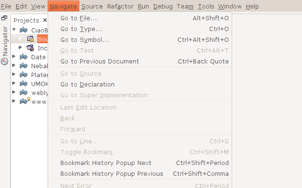Click Go to Previous Document
This screenshot has height=188, width=302.
pyautogui.click(x=100, y=62)
